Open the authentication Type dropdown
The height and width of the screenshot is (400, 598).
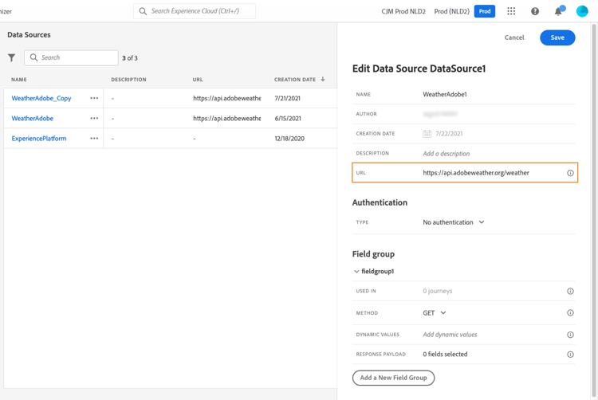[x=454, y=222]
